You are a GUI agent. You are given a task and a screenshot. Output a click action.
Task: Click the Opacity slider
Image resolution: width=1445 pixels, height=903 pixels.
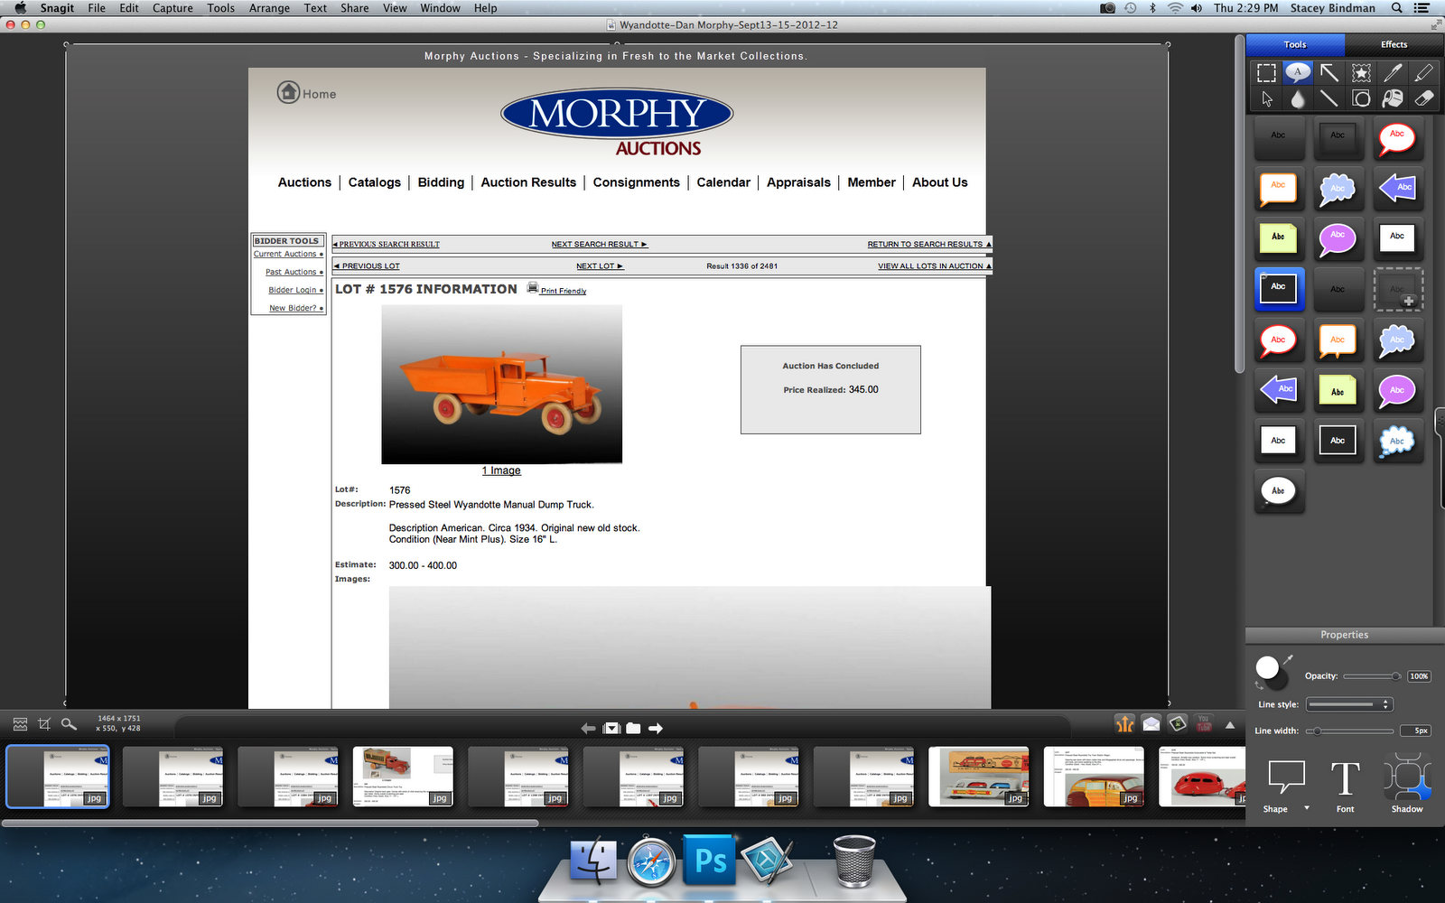[1372, 676]
